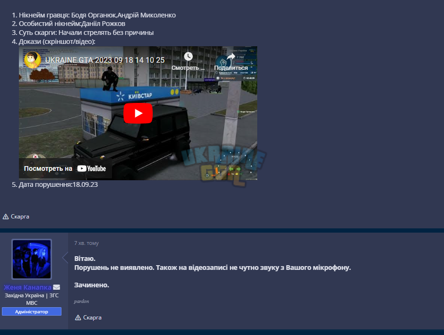Select text 'Особистий нікнейм:Данііл Рожков'
The image size is (444, 335).
[x=72, y=24]
